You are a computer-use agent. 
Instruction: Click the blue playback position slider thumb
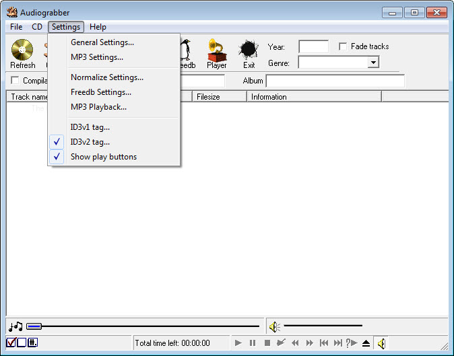[x=34, y=326]
